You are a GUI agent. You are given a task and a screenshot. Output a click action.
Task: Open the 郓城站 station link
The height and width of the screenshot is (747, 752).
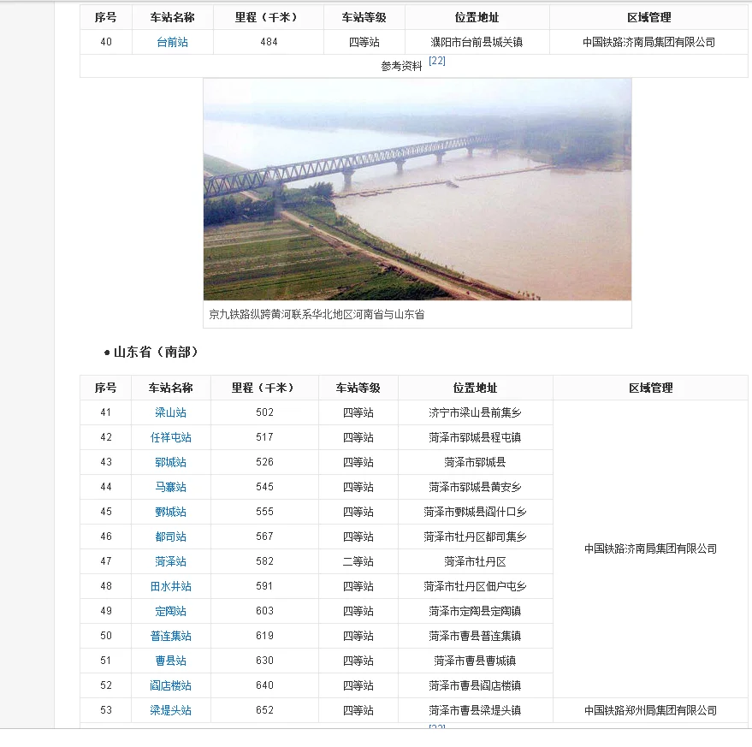(170, 462)
